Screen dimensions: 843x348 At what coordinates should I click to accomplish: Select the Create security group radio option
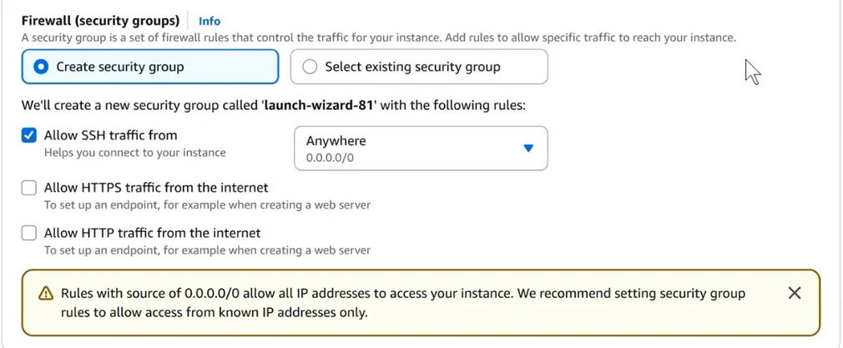tap(150, 67)
